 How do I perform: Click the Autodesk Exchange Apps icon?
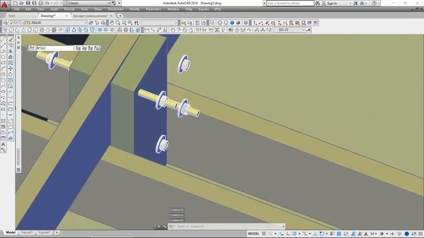coord(356,3)
